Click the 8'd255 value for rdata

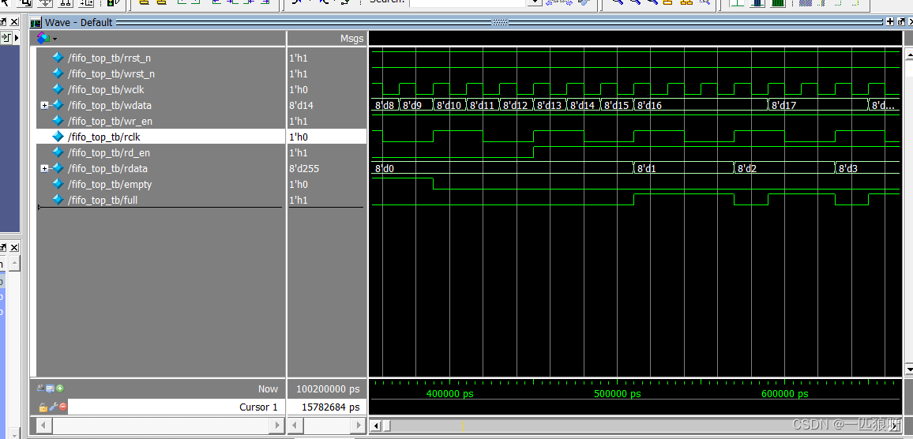(305, 168)
